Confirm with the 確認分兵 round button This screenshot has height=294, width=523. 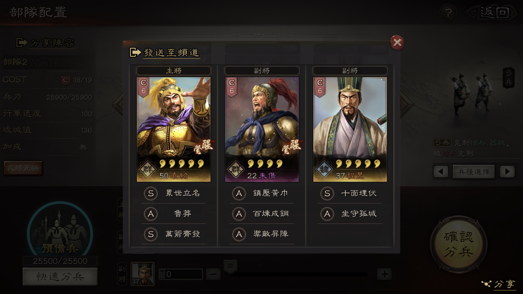[459, 244]
